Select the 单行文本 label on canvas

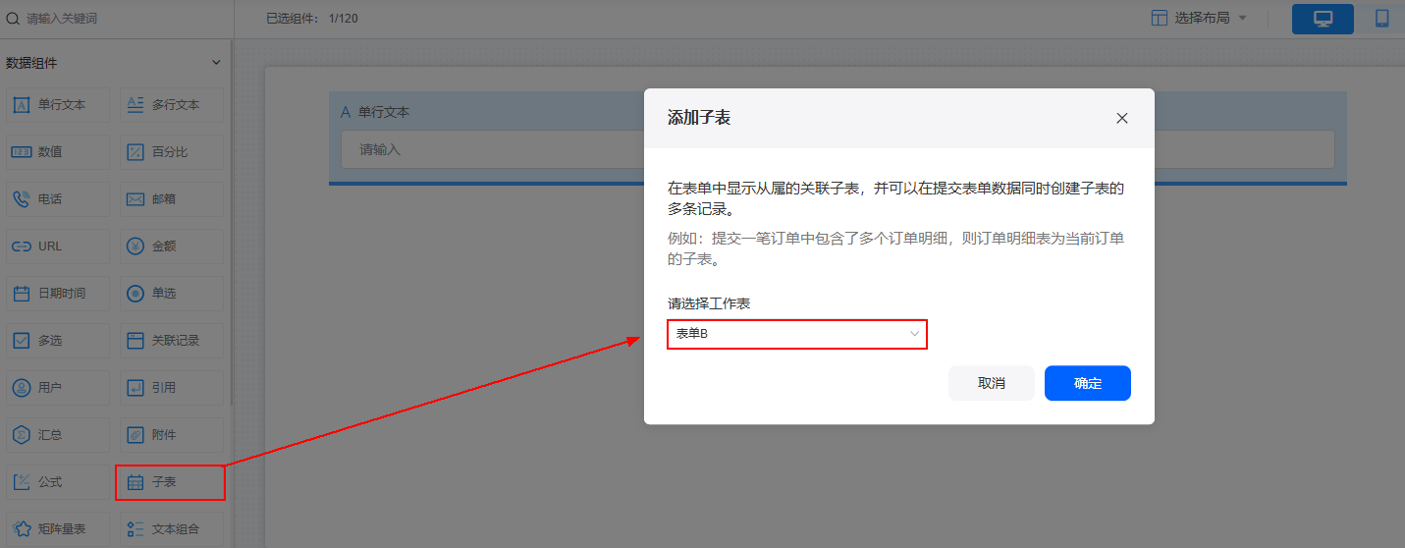[x=384, y=112]
